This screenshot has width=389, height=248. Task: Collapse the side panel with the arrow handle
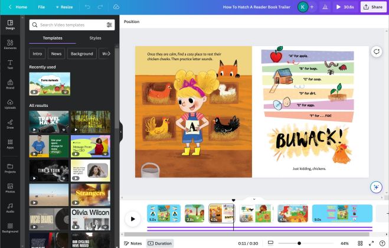pos(120,132)
